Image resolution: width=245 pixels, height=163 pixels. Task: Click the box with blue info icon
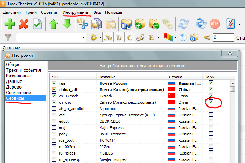[x=194, y=37]
